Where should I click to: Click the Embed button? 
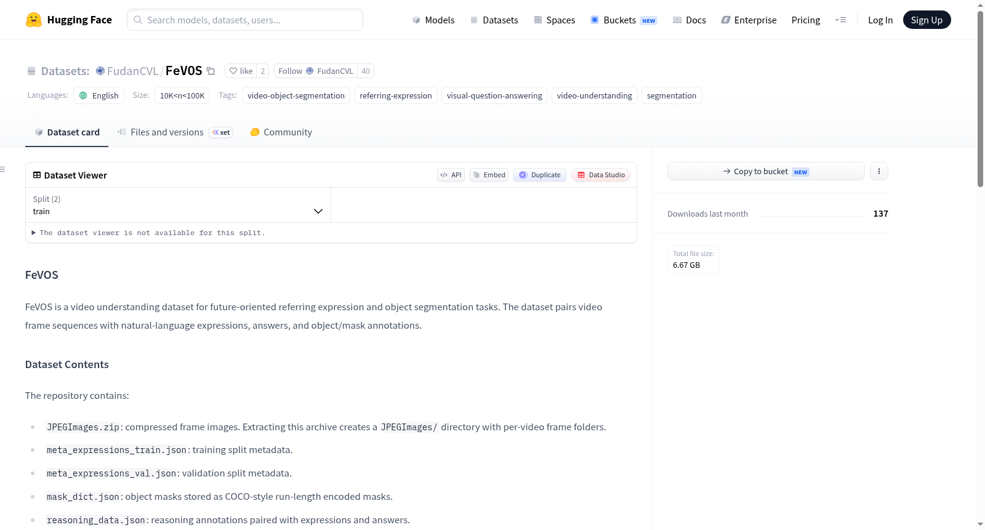point(489,175)
